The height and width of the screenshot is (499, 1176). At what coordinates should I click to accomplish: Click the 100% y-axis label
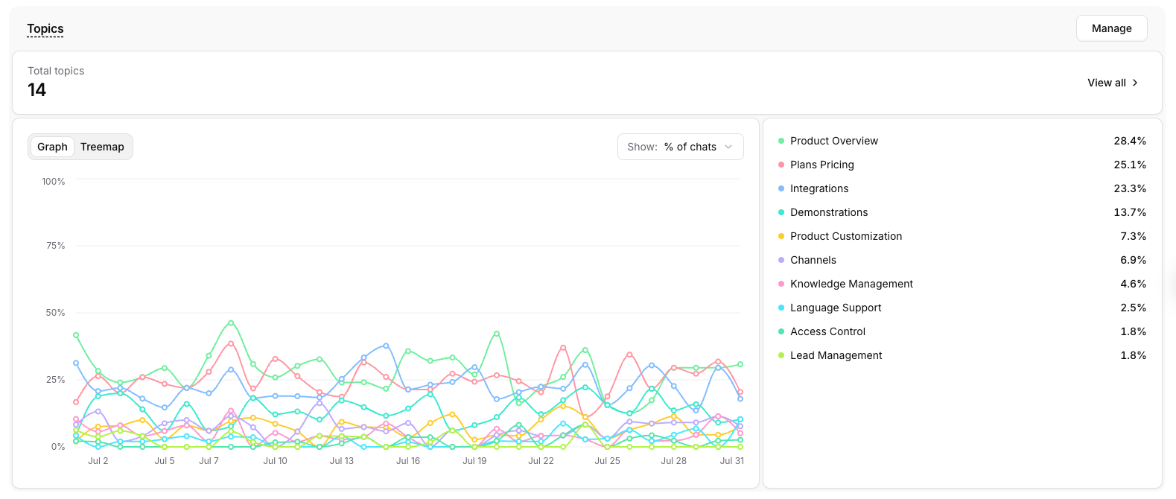(x=54, y=182)
